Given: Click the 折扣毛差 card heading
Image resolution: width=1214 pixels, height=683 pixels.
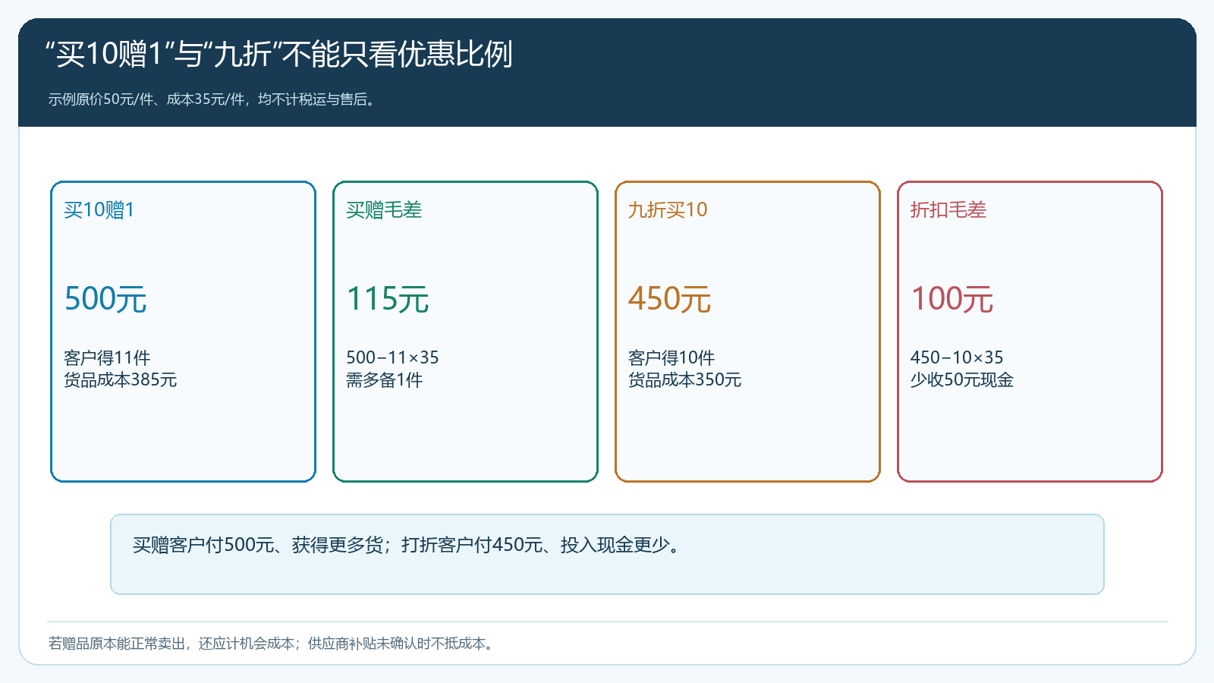Looking at the screenshot, I should coord(948,209).
